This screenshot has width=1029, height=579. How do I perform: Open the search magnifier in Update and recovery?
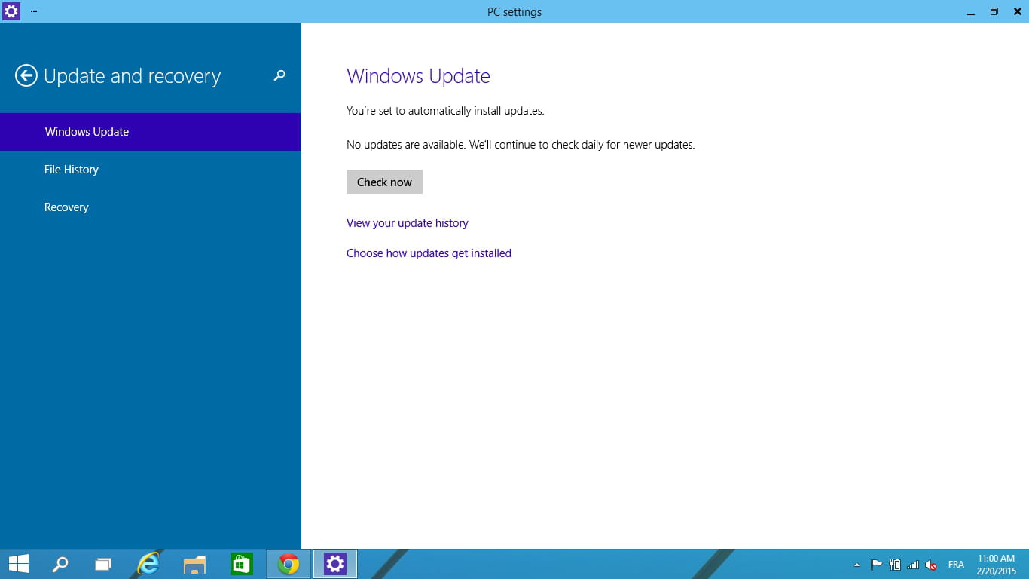[x=279, y=75]
